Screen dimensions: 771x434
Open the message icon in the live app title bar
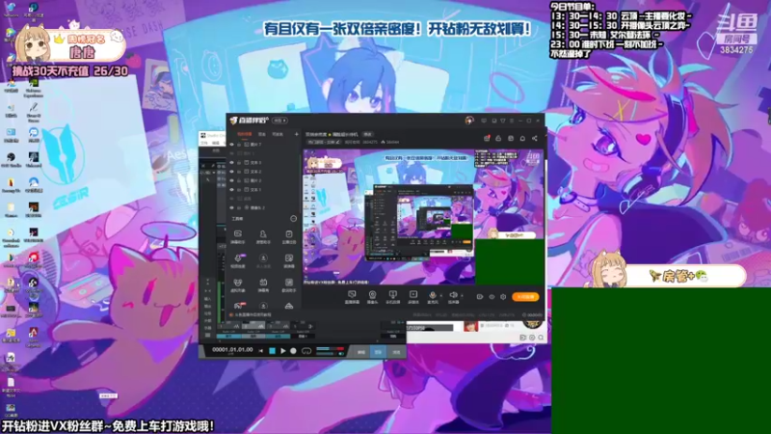click(x=484, y=121)
